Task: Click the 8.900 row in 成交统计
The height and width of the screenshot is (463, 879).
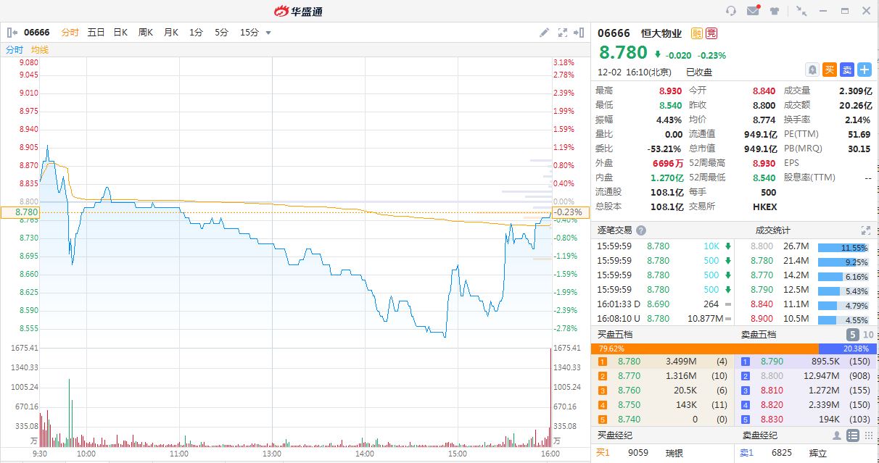Action: [807, 320]
